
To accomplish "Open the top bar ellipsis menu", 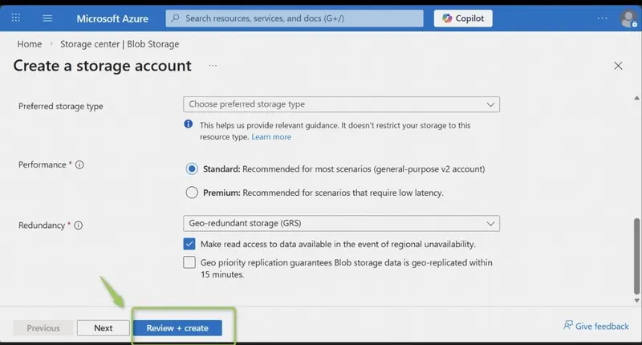I will pyautogui.click(x=603, y=18).
